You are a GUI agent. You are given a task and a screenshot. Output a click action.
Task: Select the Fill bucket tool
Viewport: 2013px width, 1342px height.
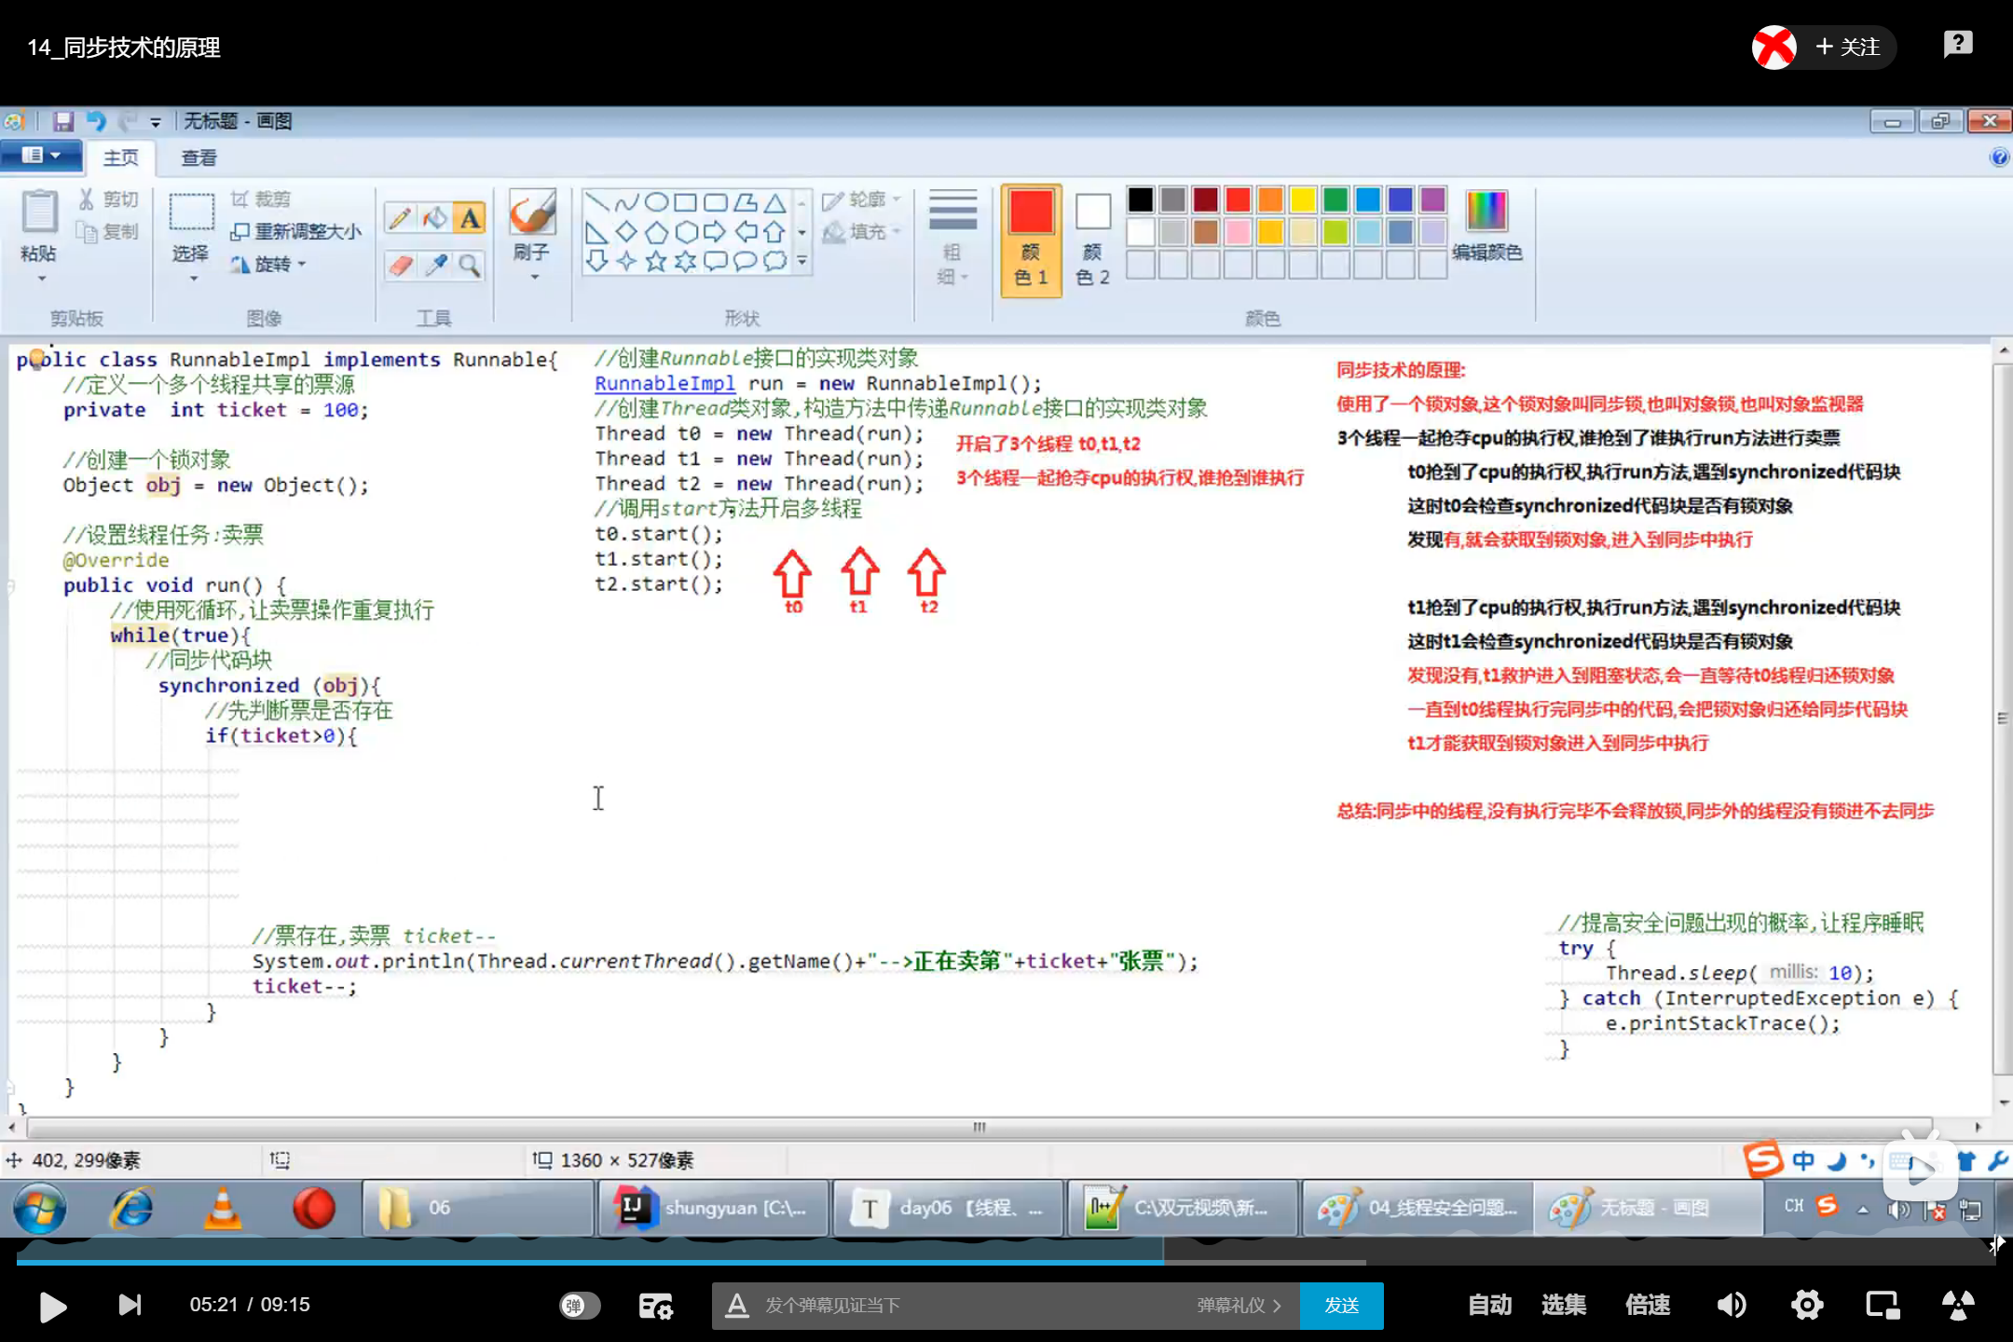pos(434,218)
